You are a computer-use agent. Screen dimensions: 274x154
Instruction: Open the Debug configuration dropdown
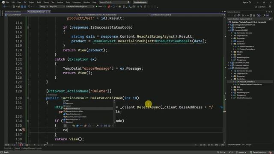(44, 7)
